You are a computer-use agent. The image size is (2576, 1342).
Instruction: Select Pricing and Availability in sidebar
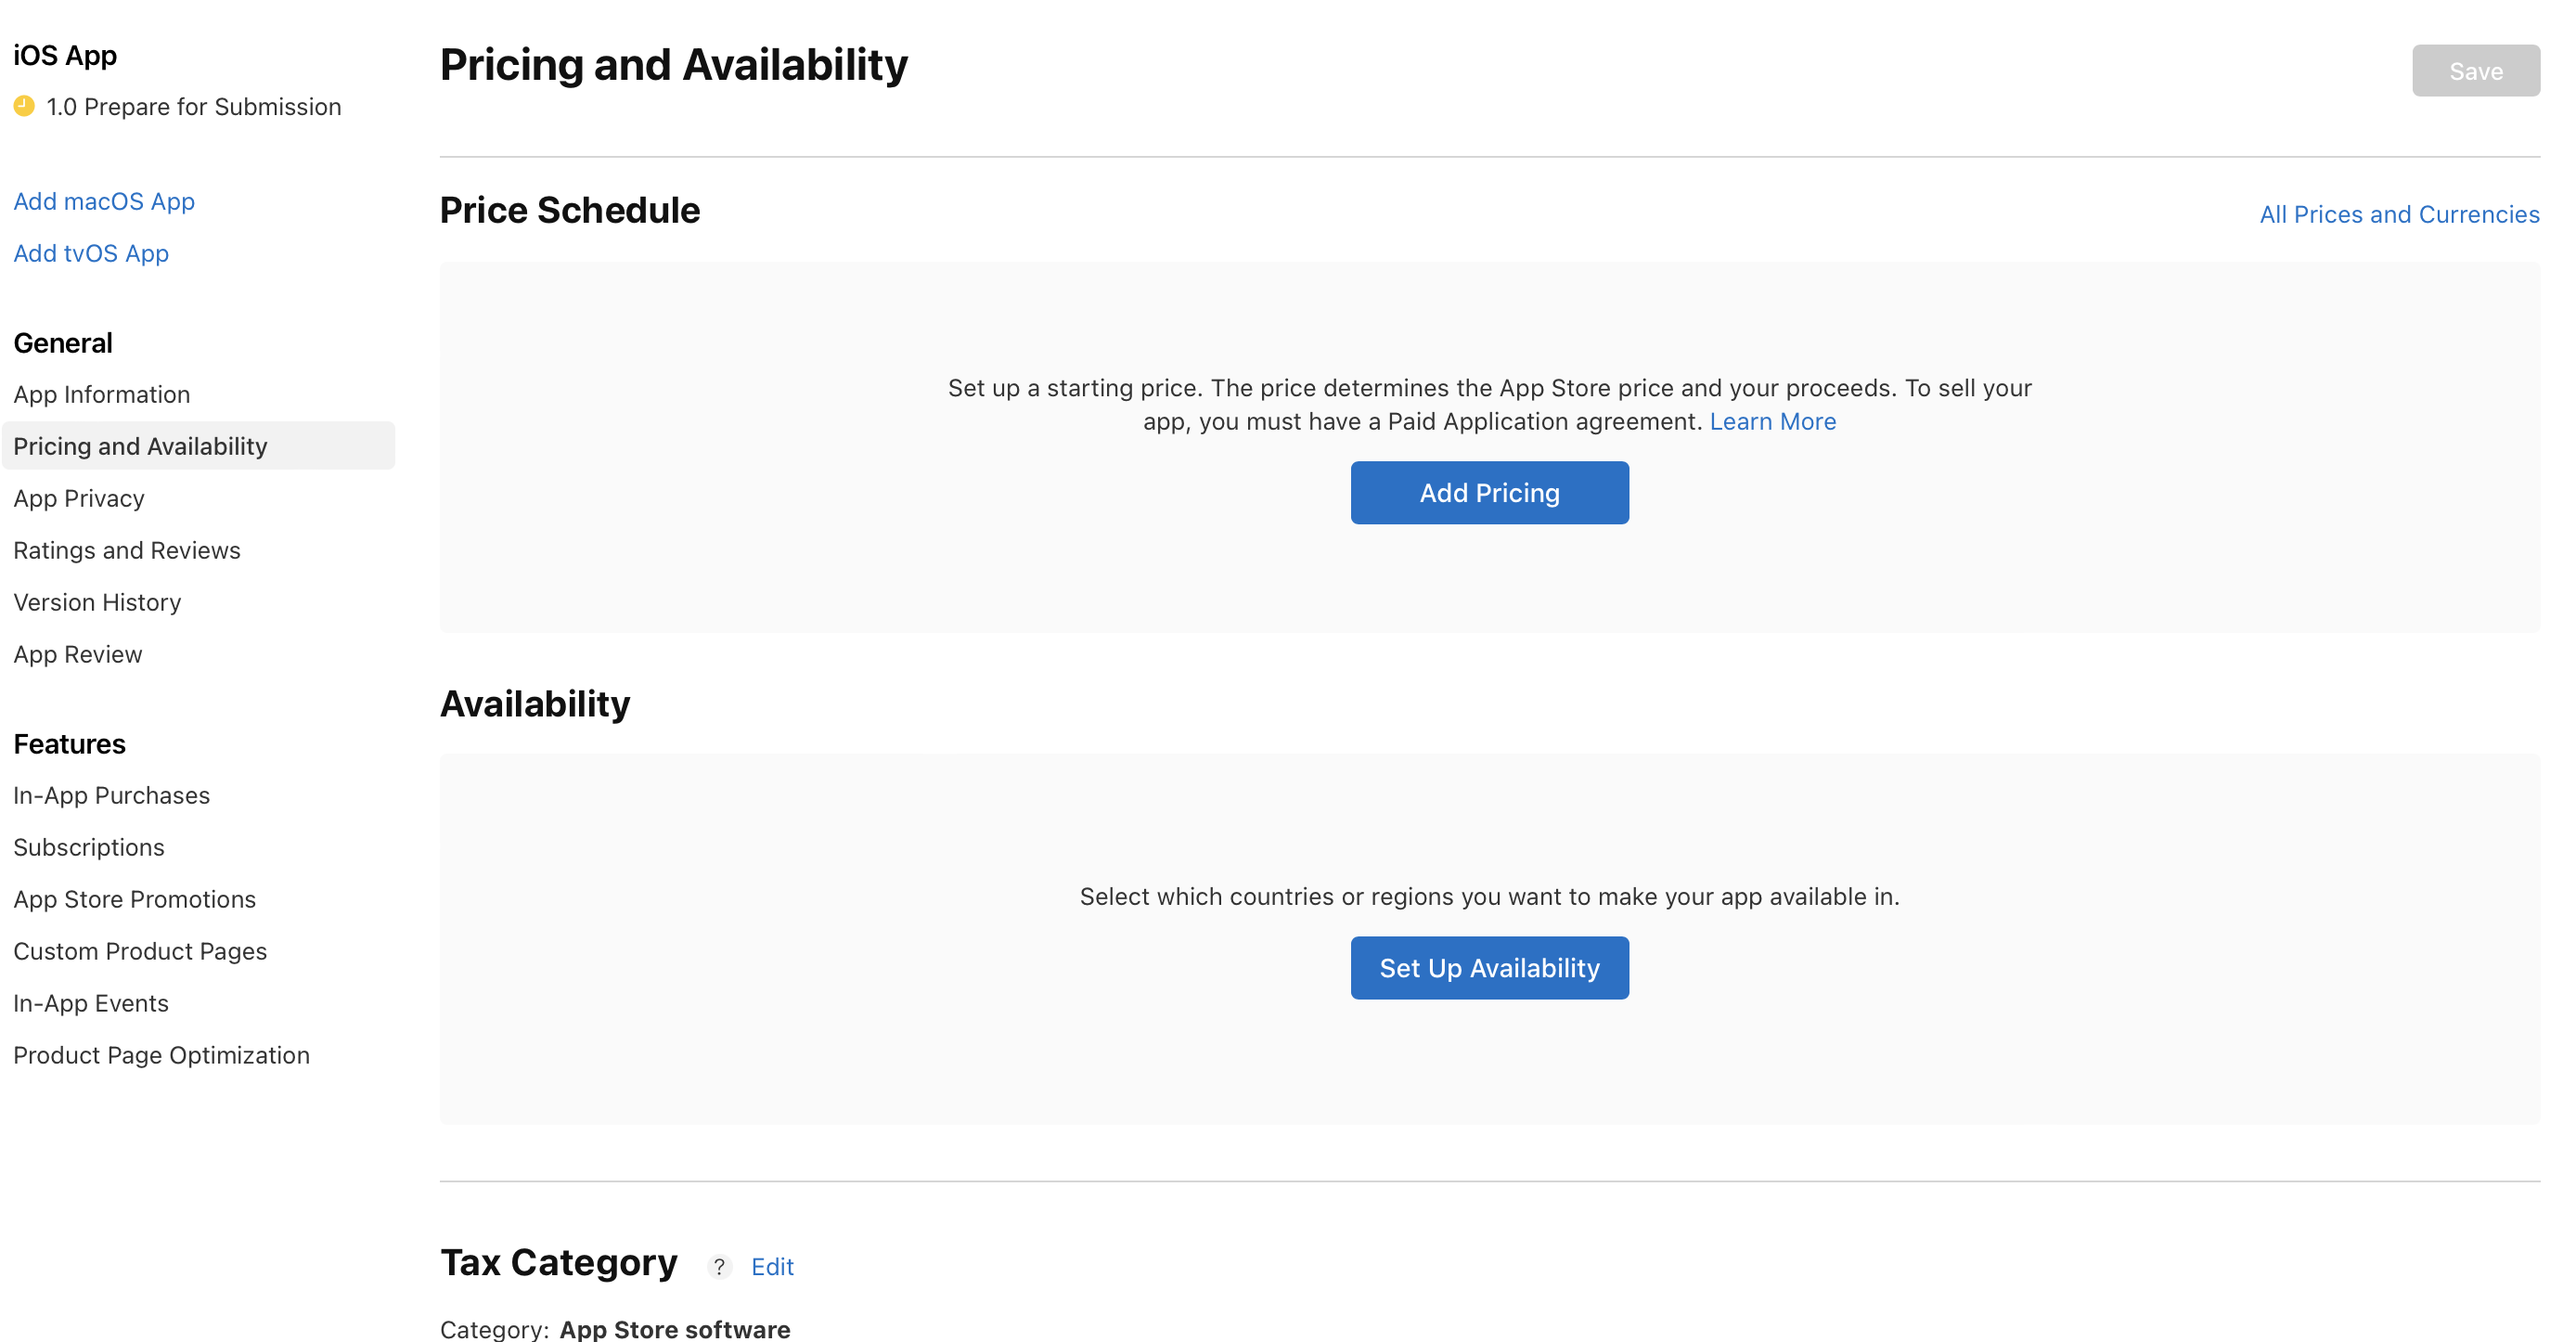[x=140, y=446]
